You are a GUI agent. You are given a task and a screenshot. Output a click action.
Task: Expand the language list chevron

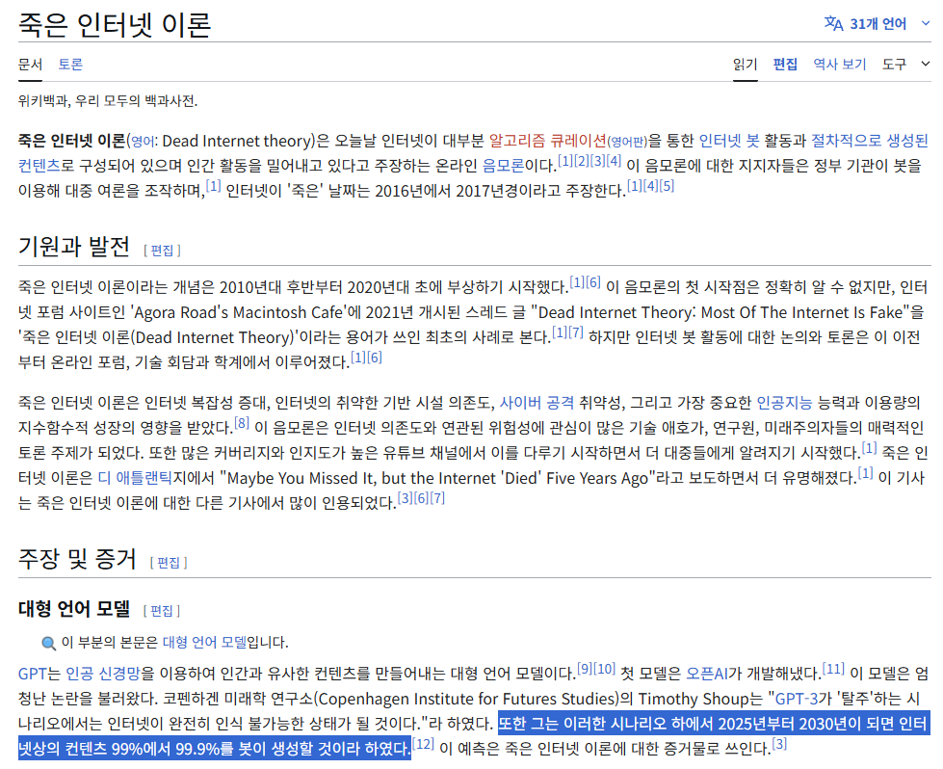926,23
